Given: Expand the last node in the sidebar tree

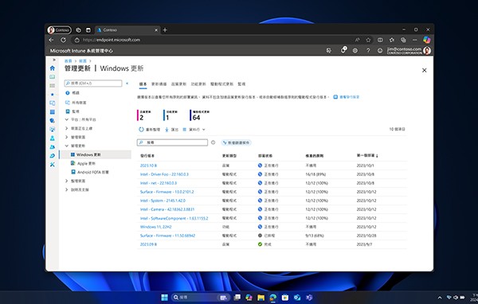Looking at the screenshot, I should [x=66, y=189].
